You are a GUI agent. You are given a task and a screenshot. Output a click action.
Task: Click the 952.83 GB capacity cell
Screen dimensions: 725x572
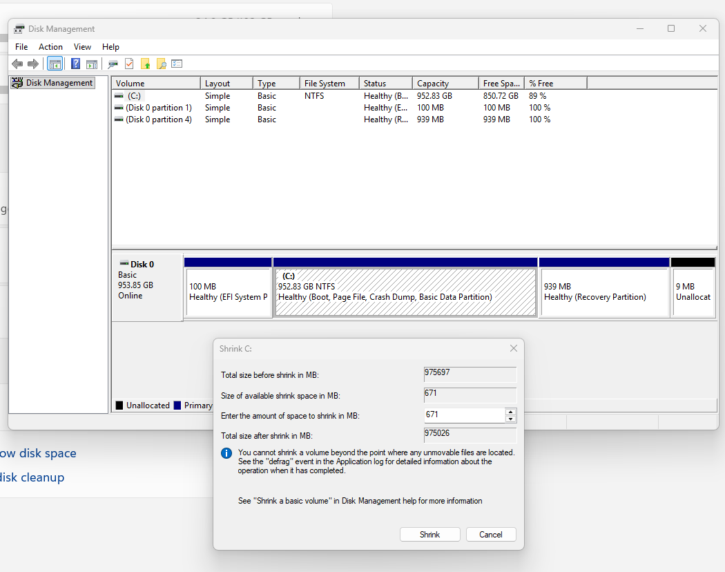pyautogui.click(x=434, y=96)
